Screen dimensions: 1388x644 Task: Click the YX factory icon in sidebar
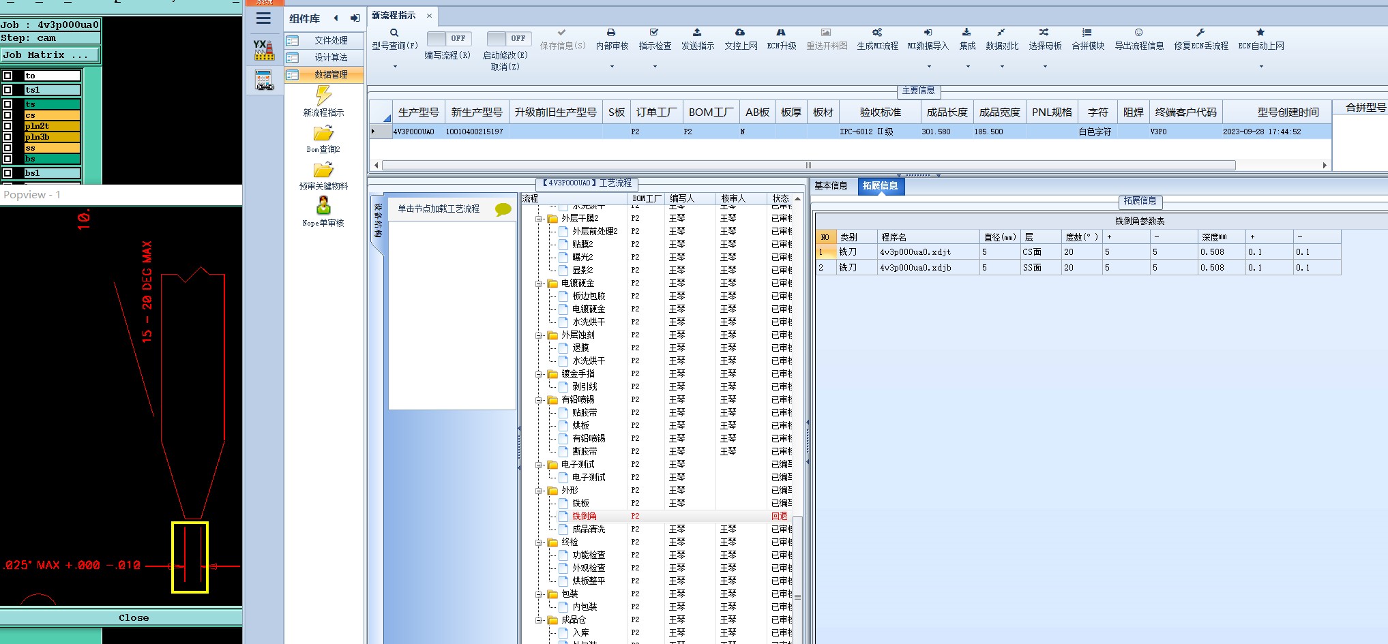point(264,50)
